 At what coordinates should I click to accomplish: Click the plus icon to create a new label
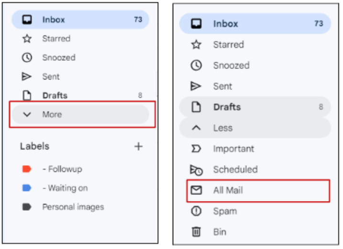(138, 147)
